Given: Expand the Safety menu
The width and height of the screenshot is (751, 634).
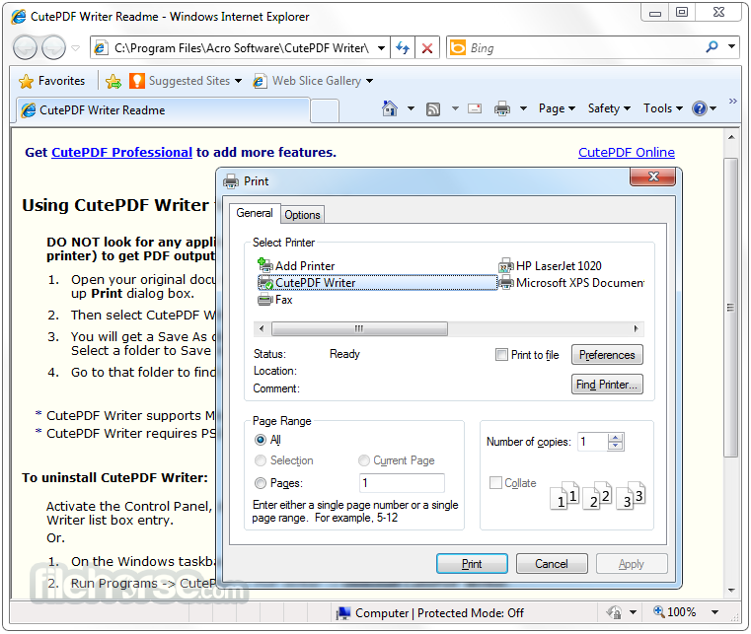Looking at the screenshot, I should 609,108.
